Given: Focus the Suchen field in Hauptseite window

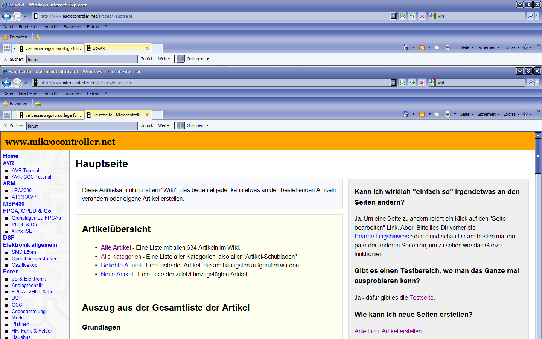Looking at the screenshot, I should 82,126.
